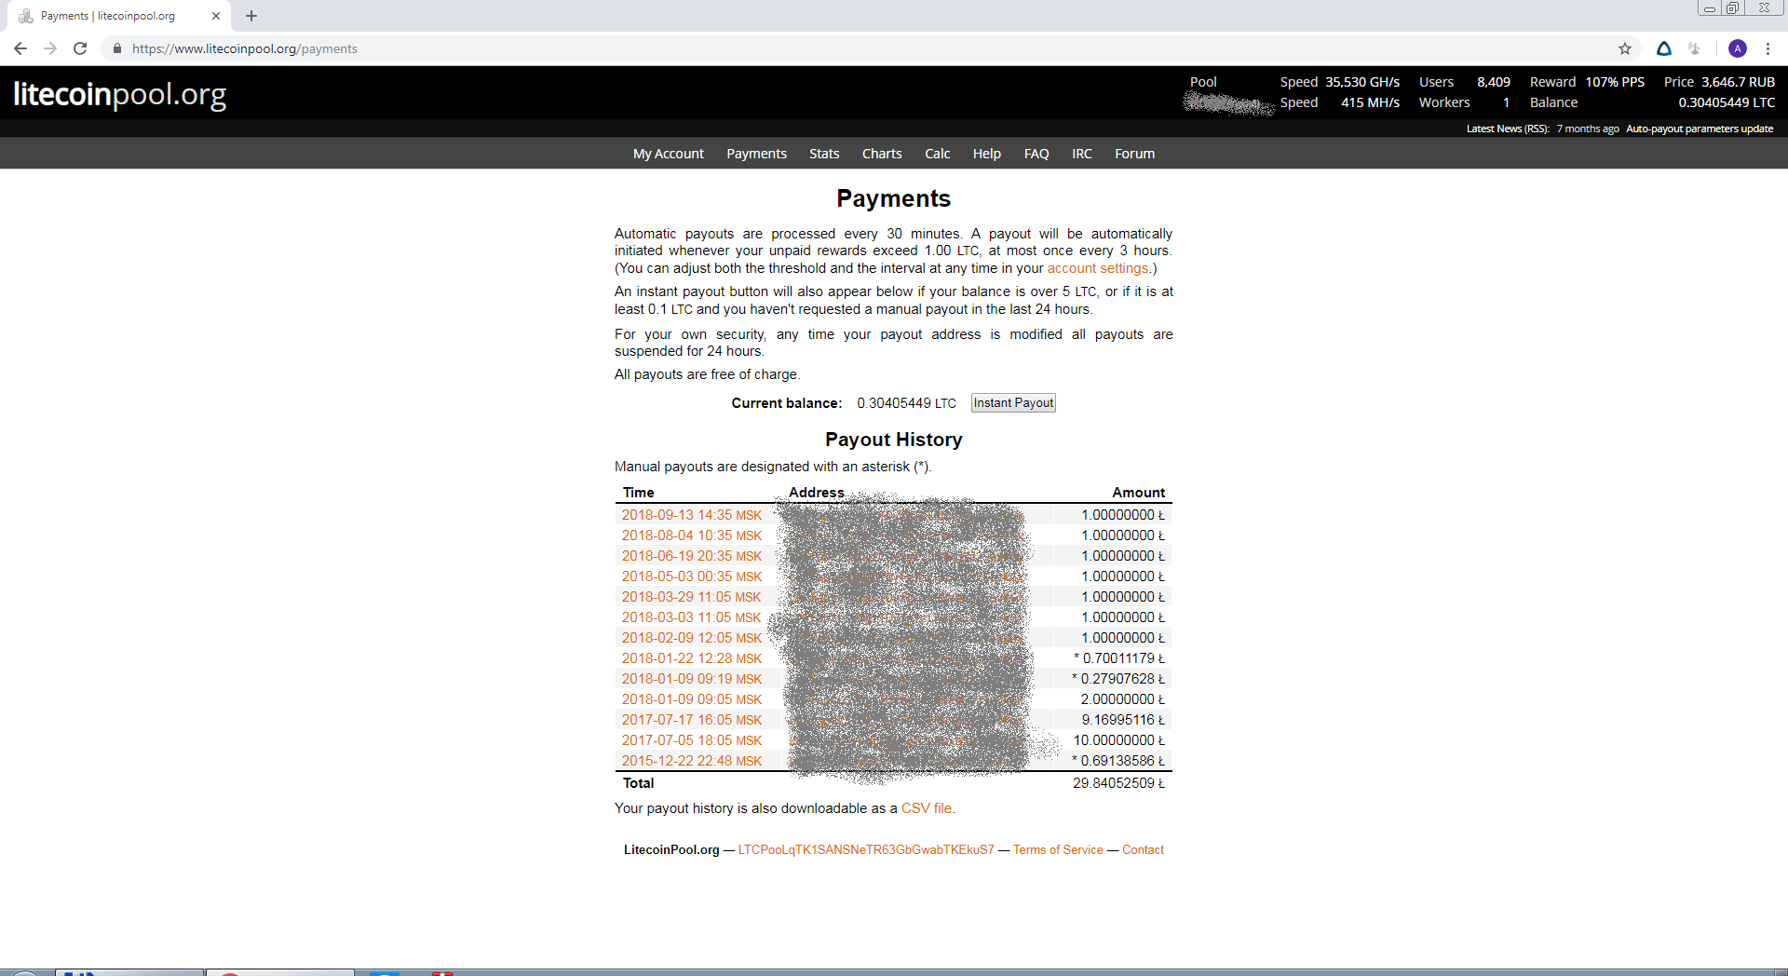
Task: Select the 9.16995116 payout amount
Action: (x=1123, y=720)
